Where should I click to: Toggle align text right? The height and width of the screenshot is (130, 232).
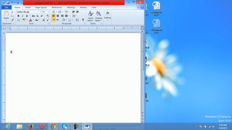[62, 16]
